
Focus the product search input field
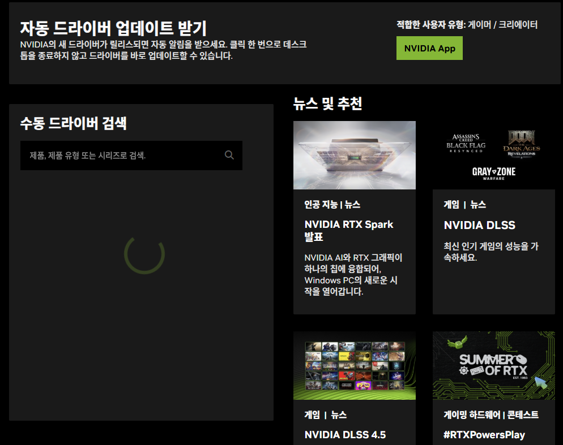[x=131, y=155]
